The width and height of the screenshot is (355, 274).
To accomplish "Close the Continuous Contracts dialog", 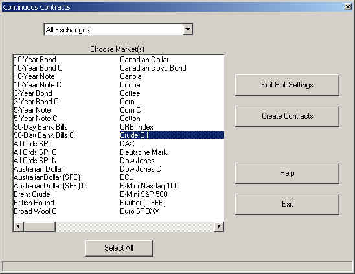I will click(x=348, y=6).
